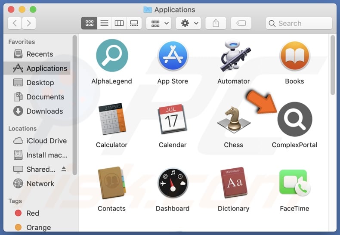340x235 pixels.
Task: Click the Favorites section header
Action: point(22,42)
